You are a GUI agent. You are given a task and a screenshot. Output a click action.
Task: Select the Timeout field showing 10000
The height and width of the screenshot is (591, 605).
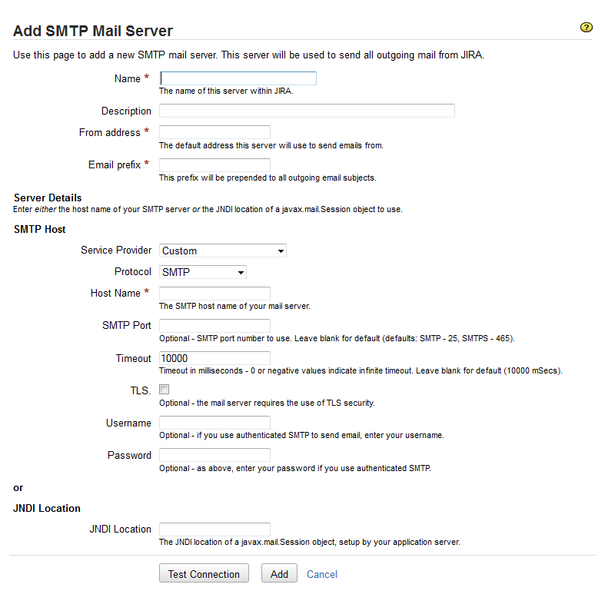pyautogui.click(x=214, y=358)
